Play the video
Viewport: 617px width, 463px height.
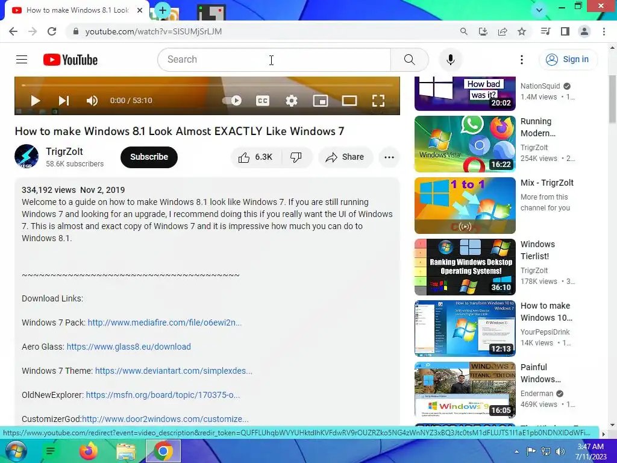click(x=36, y=101)
